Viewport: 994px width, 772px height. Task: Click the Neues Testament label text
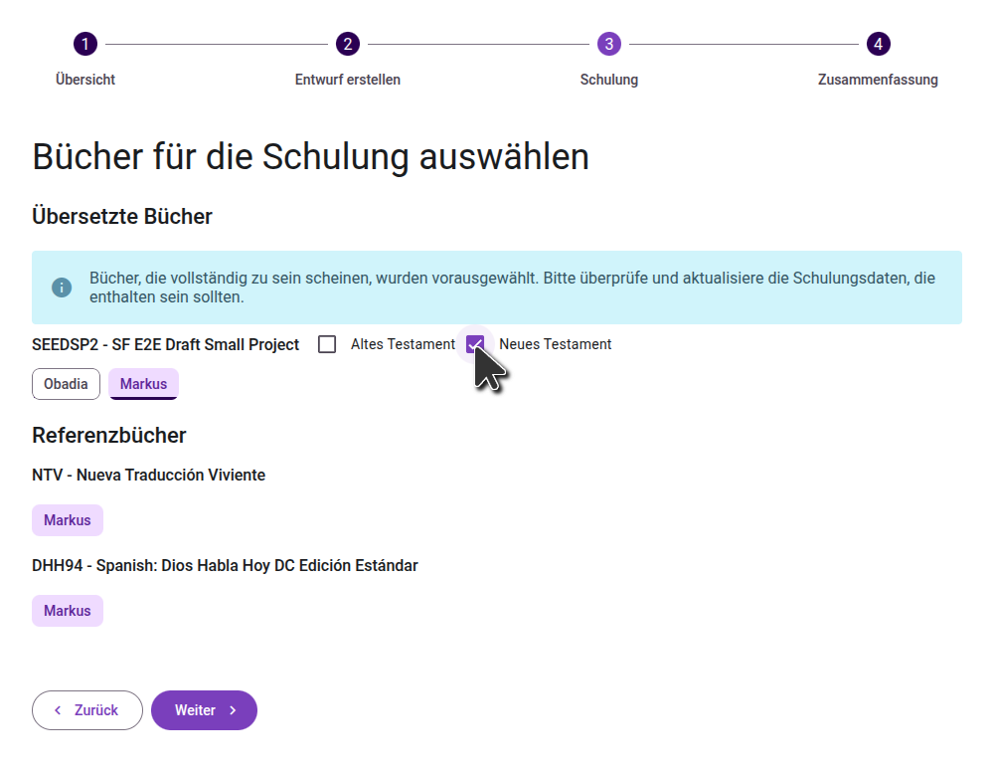click(555, 344)
